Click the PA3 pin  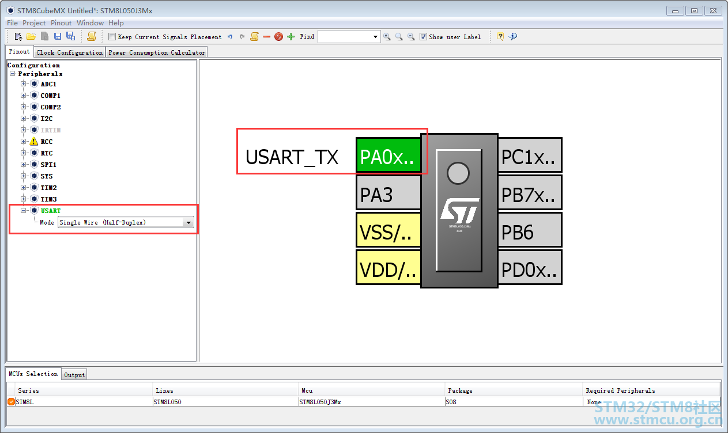point(388,193)
